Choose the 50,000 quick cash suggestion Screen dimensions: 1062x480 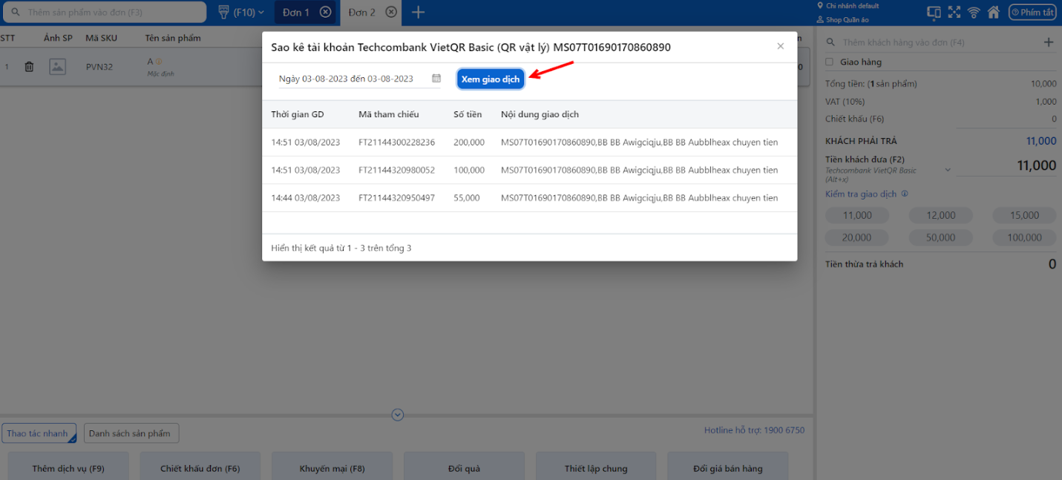click(940, 237)
